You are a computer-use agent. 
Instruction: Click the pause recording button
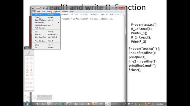(39, 97)
